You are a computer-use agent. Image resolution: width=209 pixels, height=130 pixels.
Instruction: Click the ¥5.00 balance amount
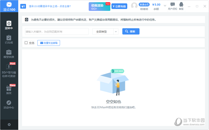click(156, 5)
